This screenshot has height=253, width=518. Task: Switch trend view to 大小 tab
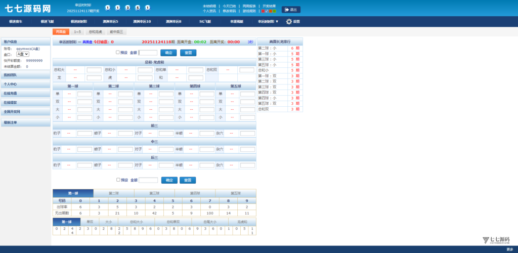(x=109, y=222)
